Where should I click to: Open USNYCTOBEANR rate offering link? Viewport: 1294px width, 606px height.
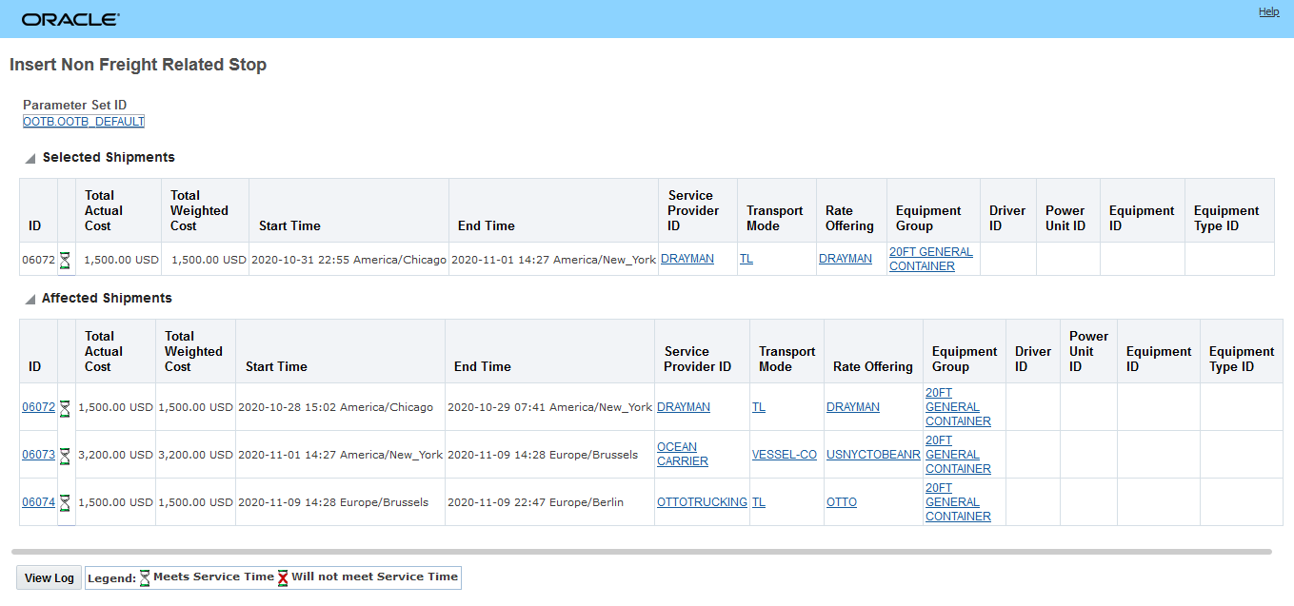tap(873, 455)
